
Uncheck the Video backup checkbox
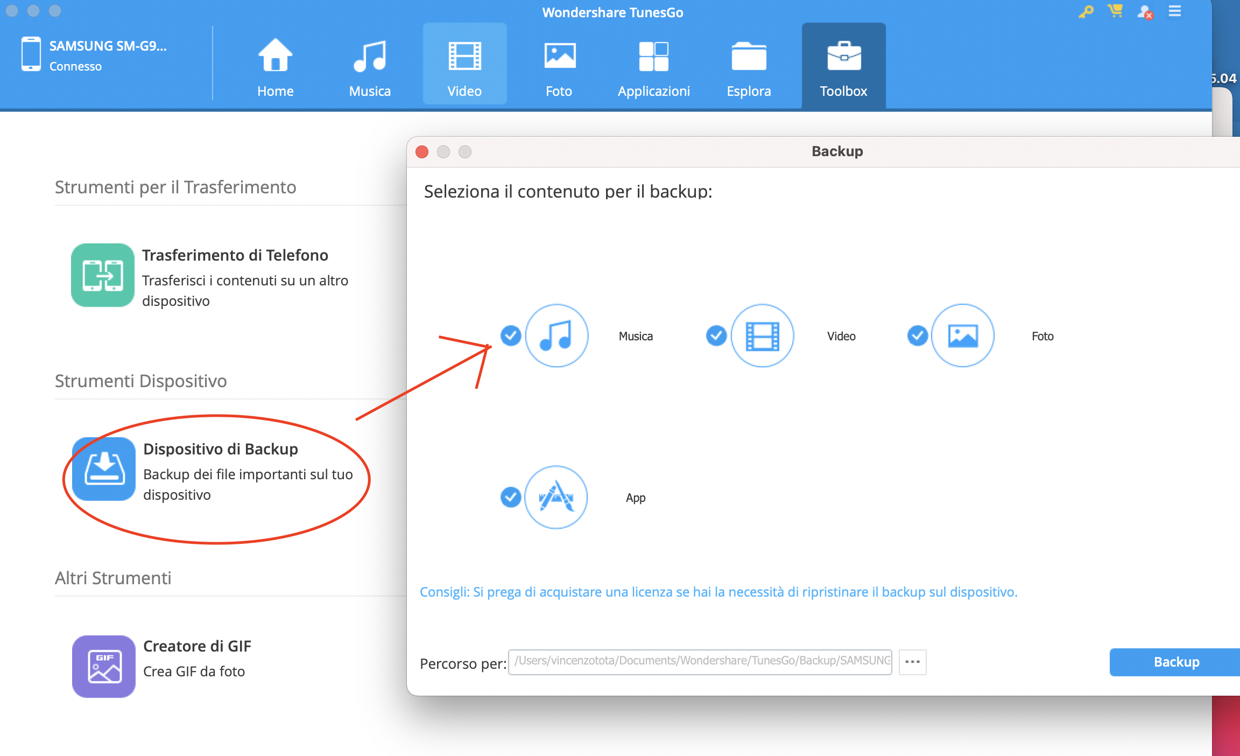[716, 335]
